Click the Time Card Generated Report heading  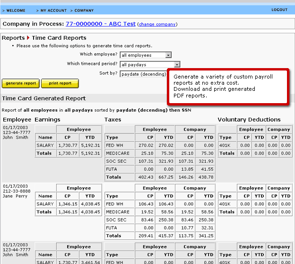tap(44, 98)
